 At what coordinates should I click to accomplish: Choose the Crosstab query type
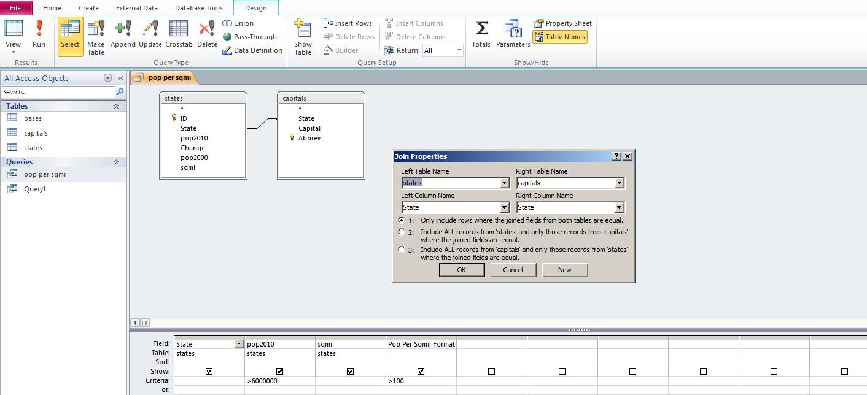[179, 36]
